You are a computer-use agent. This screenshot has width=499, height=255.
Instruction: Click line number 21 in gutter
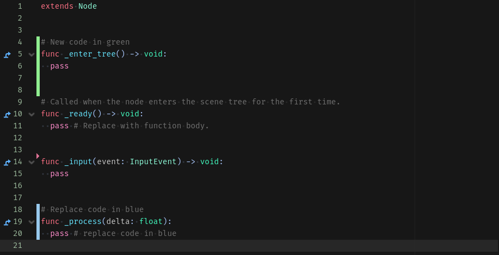17,245
